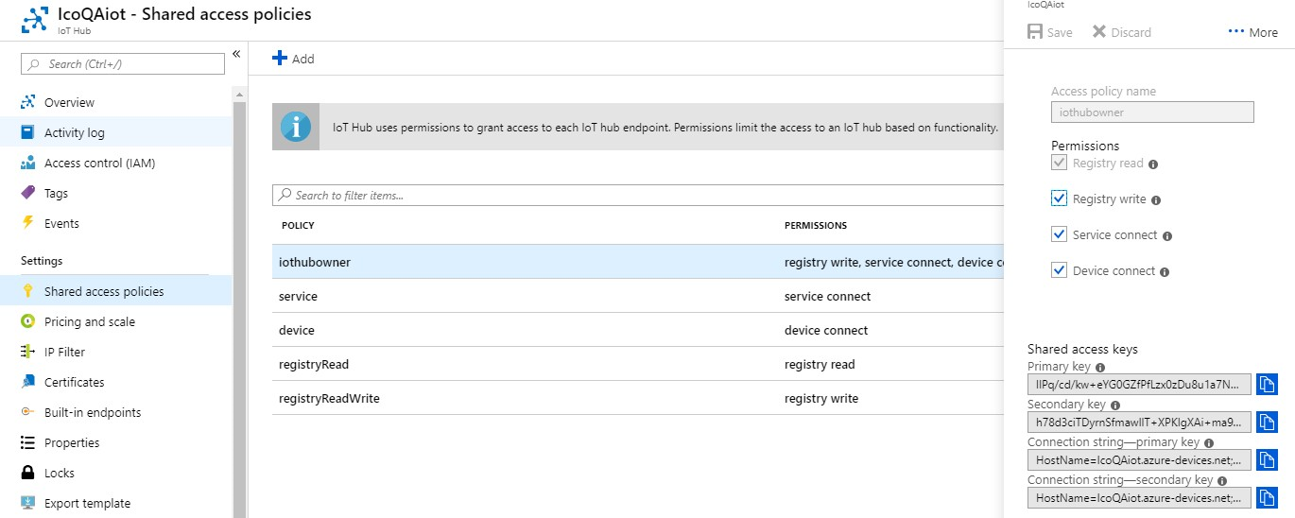The height and width of the screenshot is (518, 1295).
Task: Click the info icon beside Registry write
Action: coord(1156,200)
